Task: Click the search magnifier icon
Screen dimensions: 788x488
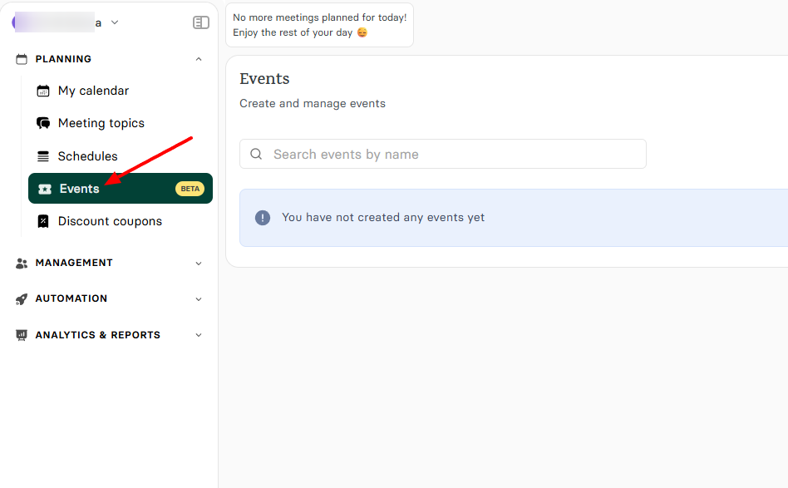Action: [256, 154]
